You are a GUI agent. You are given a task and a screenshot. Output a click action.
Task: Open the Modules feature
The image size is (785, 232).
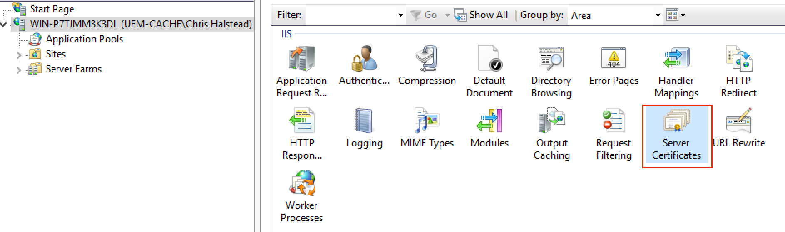click(489, 128)
